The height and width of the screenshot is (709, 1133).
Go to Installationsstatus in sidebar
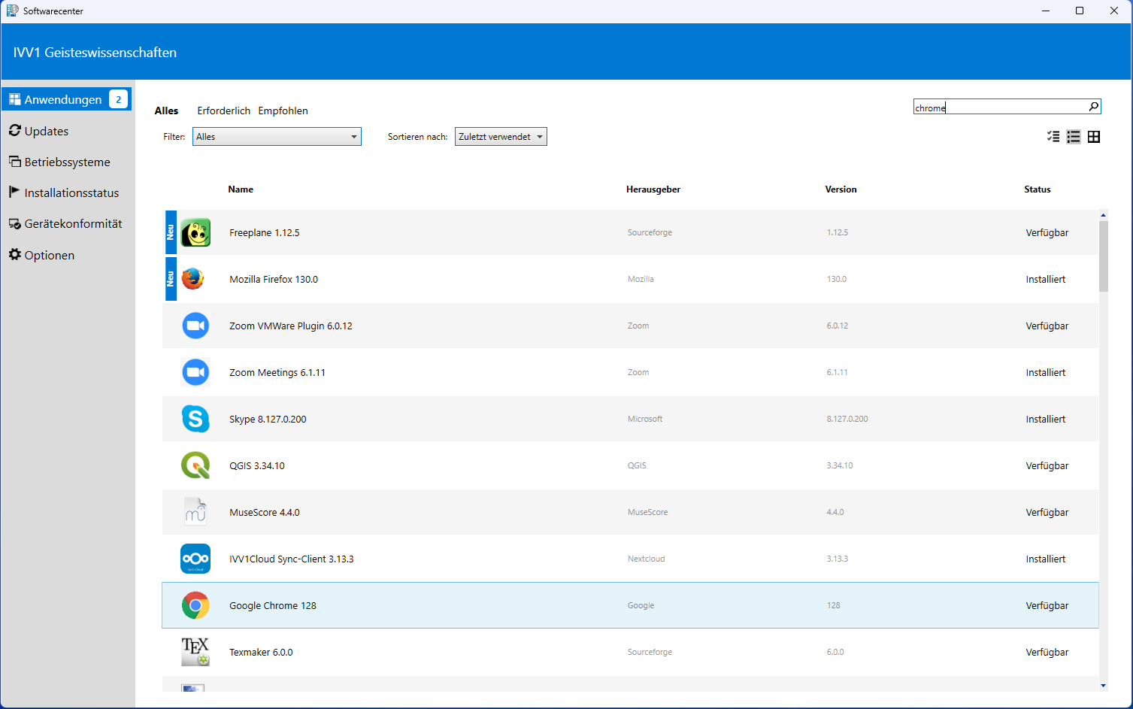(x=71, y=193)
